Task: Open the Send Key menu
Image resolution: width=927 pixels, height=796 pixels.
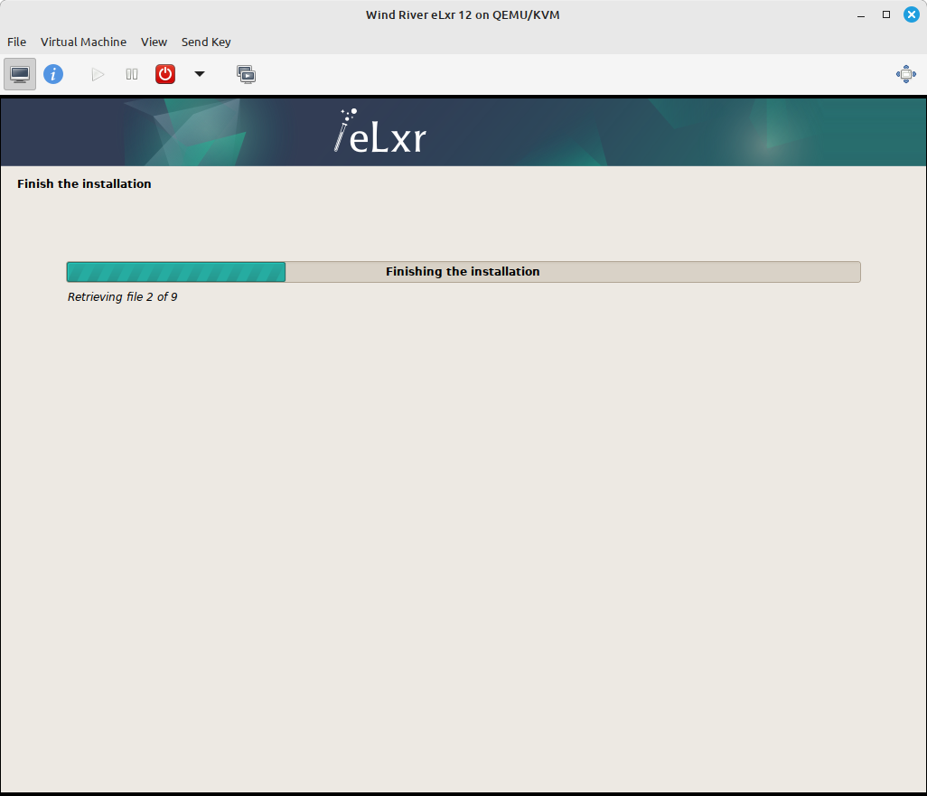Action: pyautogui.click(x=206, y=42)
